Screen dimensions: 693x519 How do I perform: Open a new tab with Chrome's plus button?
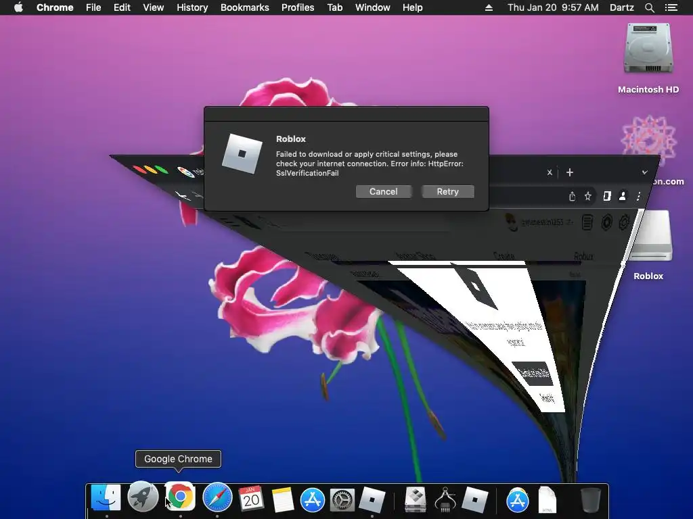(x=570, y=172)
